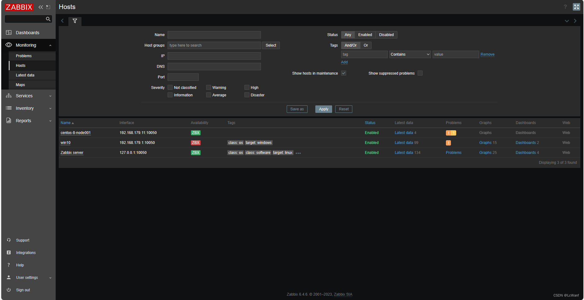Open the Contains tag operator dropdown
The width and height of the screenshot is (584, 300).
pyautogui.click(x=410, y=54)
